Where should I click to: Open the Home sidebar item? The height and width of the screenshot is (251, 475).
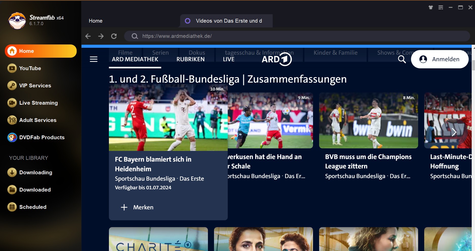[x=41, y=51]
